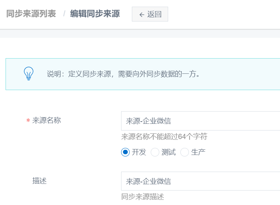Click the breadcrumb slash separator
Screen dimensions: 280x205
(64, 14)
